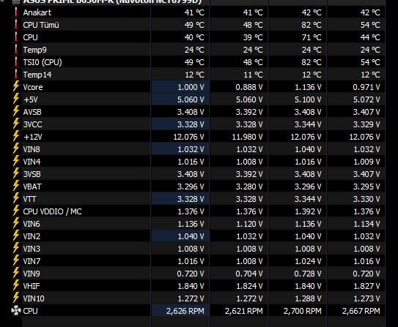Select the VBAT sensor label
The image size is (398, 327).
(32, 187)
